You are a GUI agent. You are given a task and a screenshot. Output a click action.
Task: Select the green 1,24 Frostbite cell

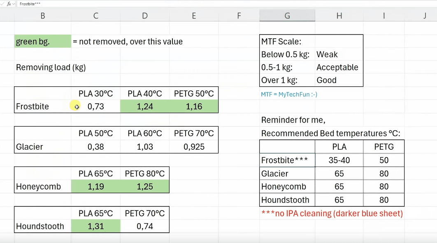[x=145, y=106]
